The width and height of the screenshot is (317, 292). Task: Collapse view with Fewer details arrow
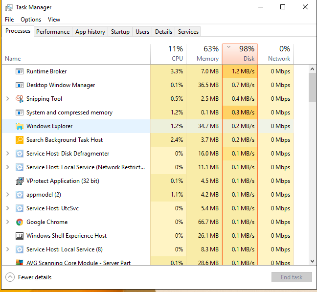pyautogui.click(x=10, y=277)
